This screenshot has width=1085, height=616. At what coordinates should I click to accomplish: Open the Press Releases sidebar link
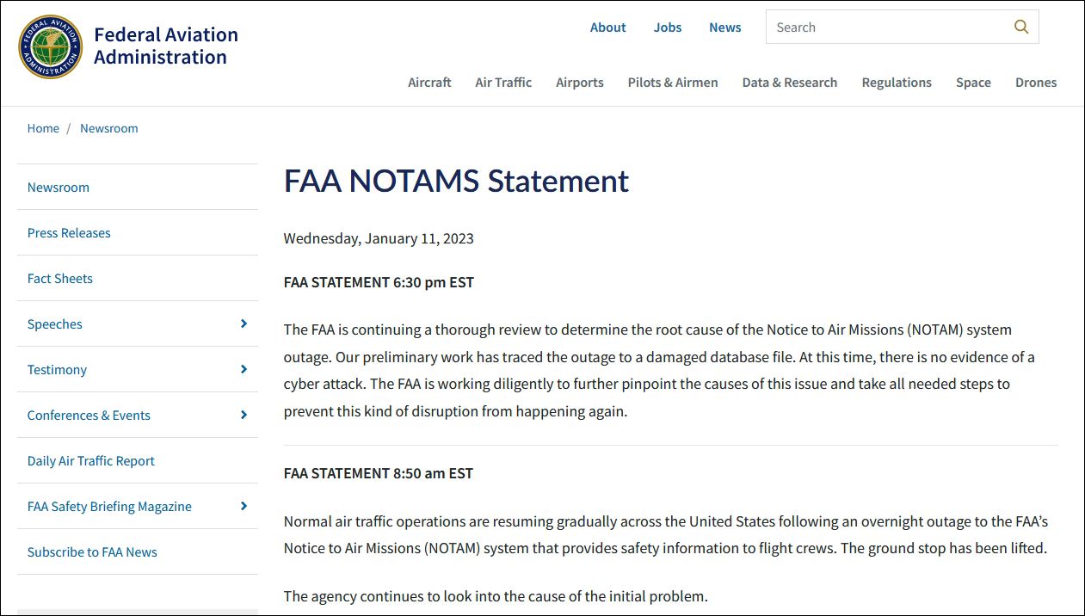(69, 232)
